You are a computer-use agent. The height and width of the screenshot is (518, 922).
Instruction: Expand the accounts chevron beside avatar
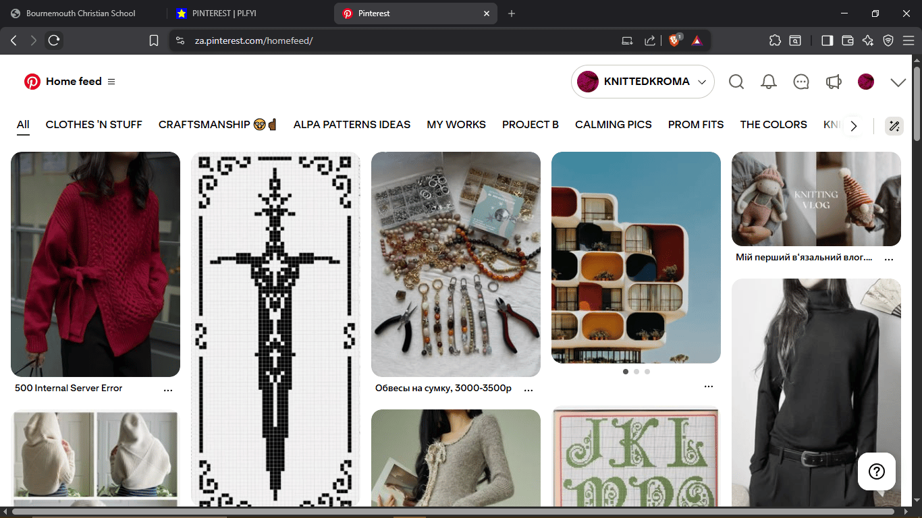click(x=898, y=82)
